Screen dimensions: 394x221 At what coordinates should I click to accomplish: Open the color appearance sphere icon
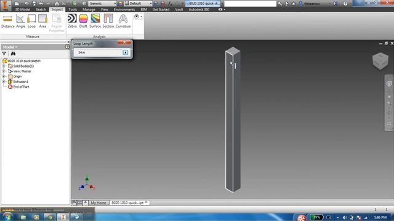click(121, 4)
